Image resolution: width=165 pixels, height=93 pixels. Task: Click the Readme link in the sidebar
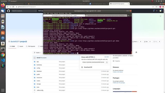coord(118,61)
